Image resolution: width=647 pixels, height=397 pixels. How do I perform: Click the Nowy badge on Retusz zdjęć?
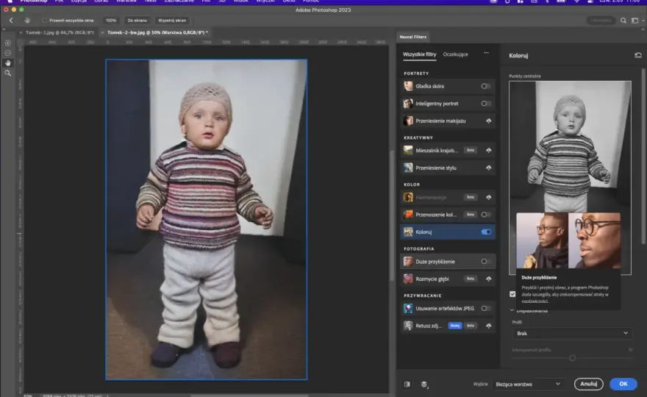[454, 326]
